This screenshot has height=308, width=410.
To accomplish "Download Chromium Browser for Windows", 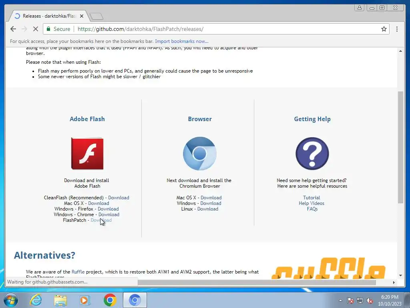I will (211, 203).
